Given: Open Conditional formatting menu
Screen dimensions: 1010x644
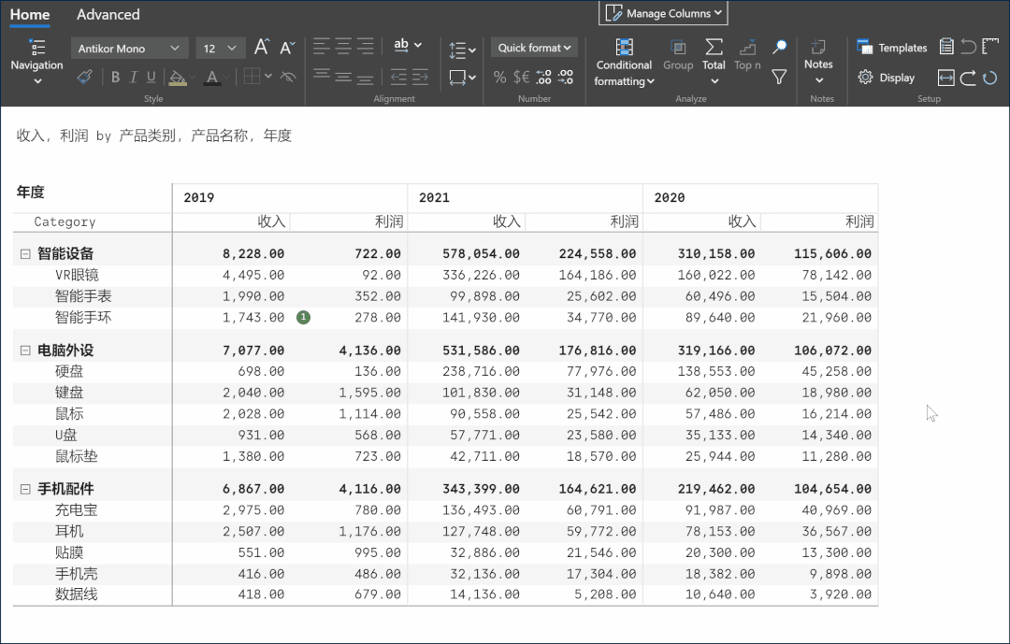Looking at the screenshot, I should (624, 63).
